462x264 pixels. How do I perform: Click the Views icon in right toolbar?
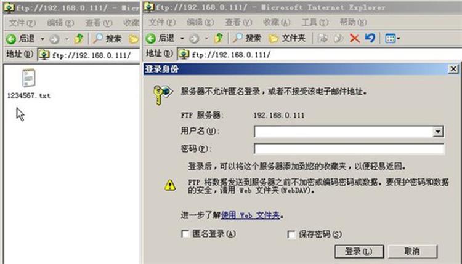[x=391, y=39]
